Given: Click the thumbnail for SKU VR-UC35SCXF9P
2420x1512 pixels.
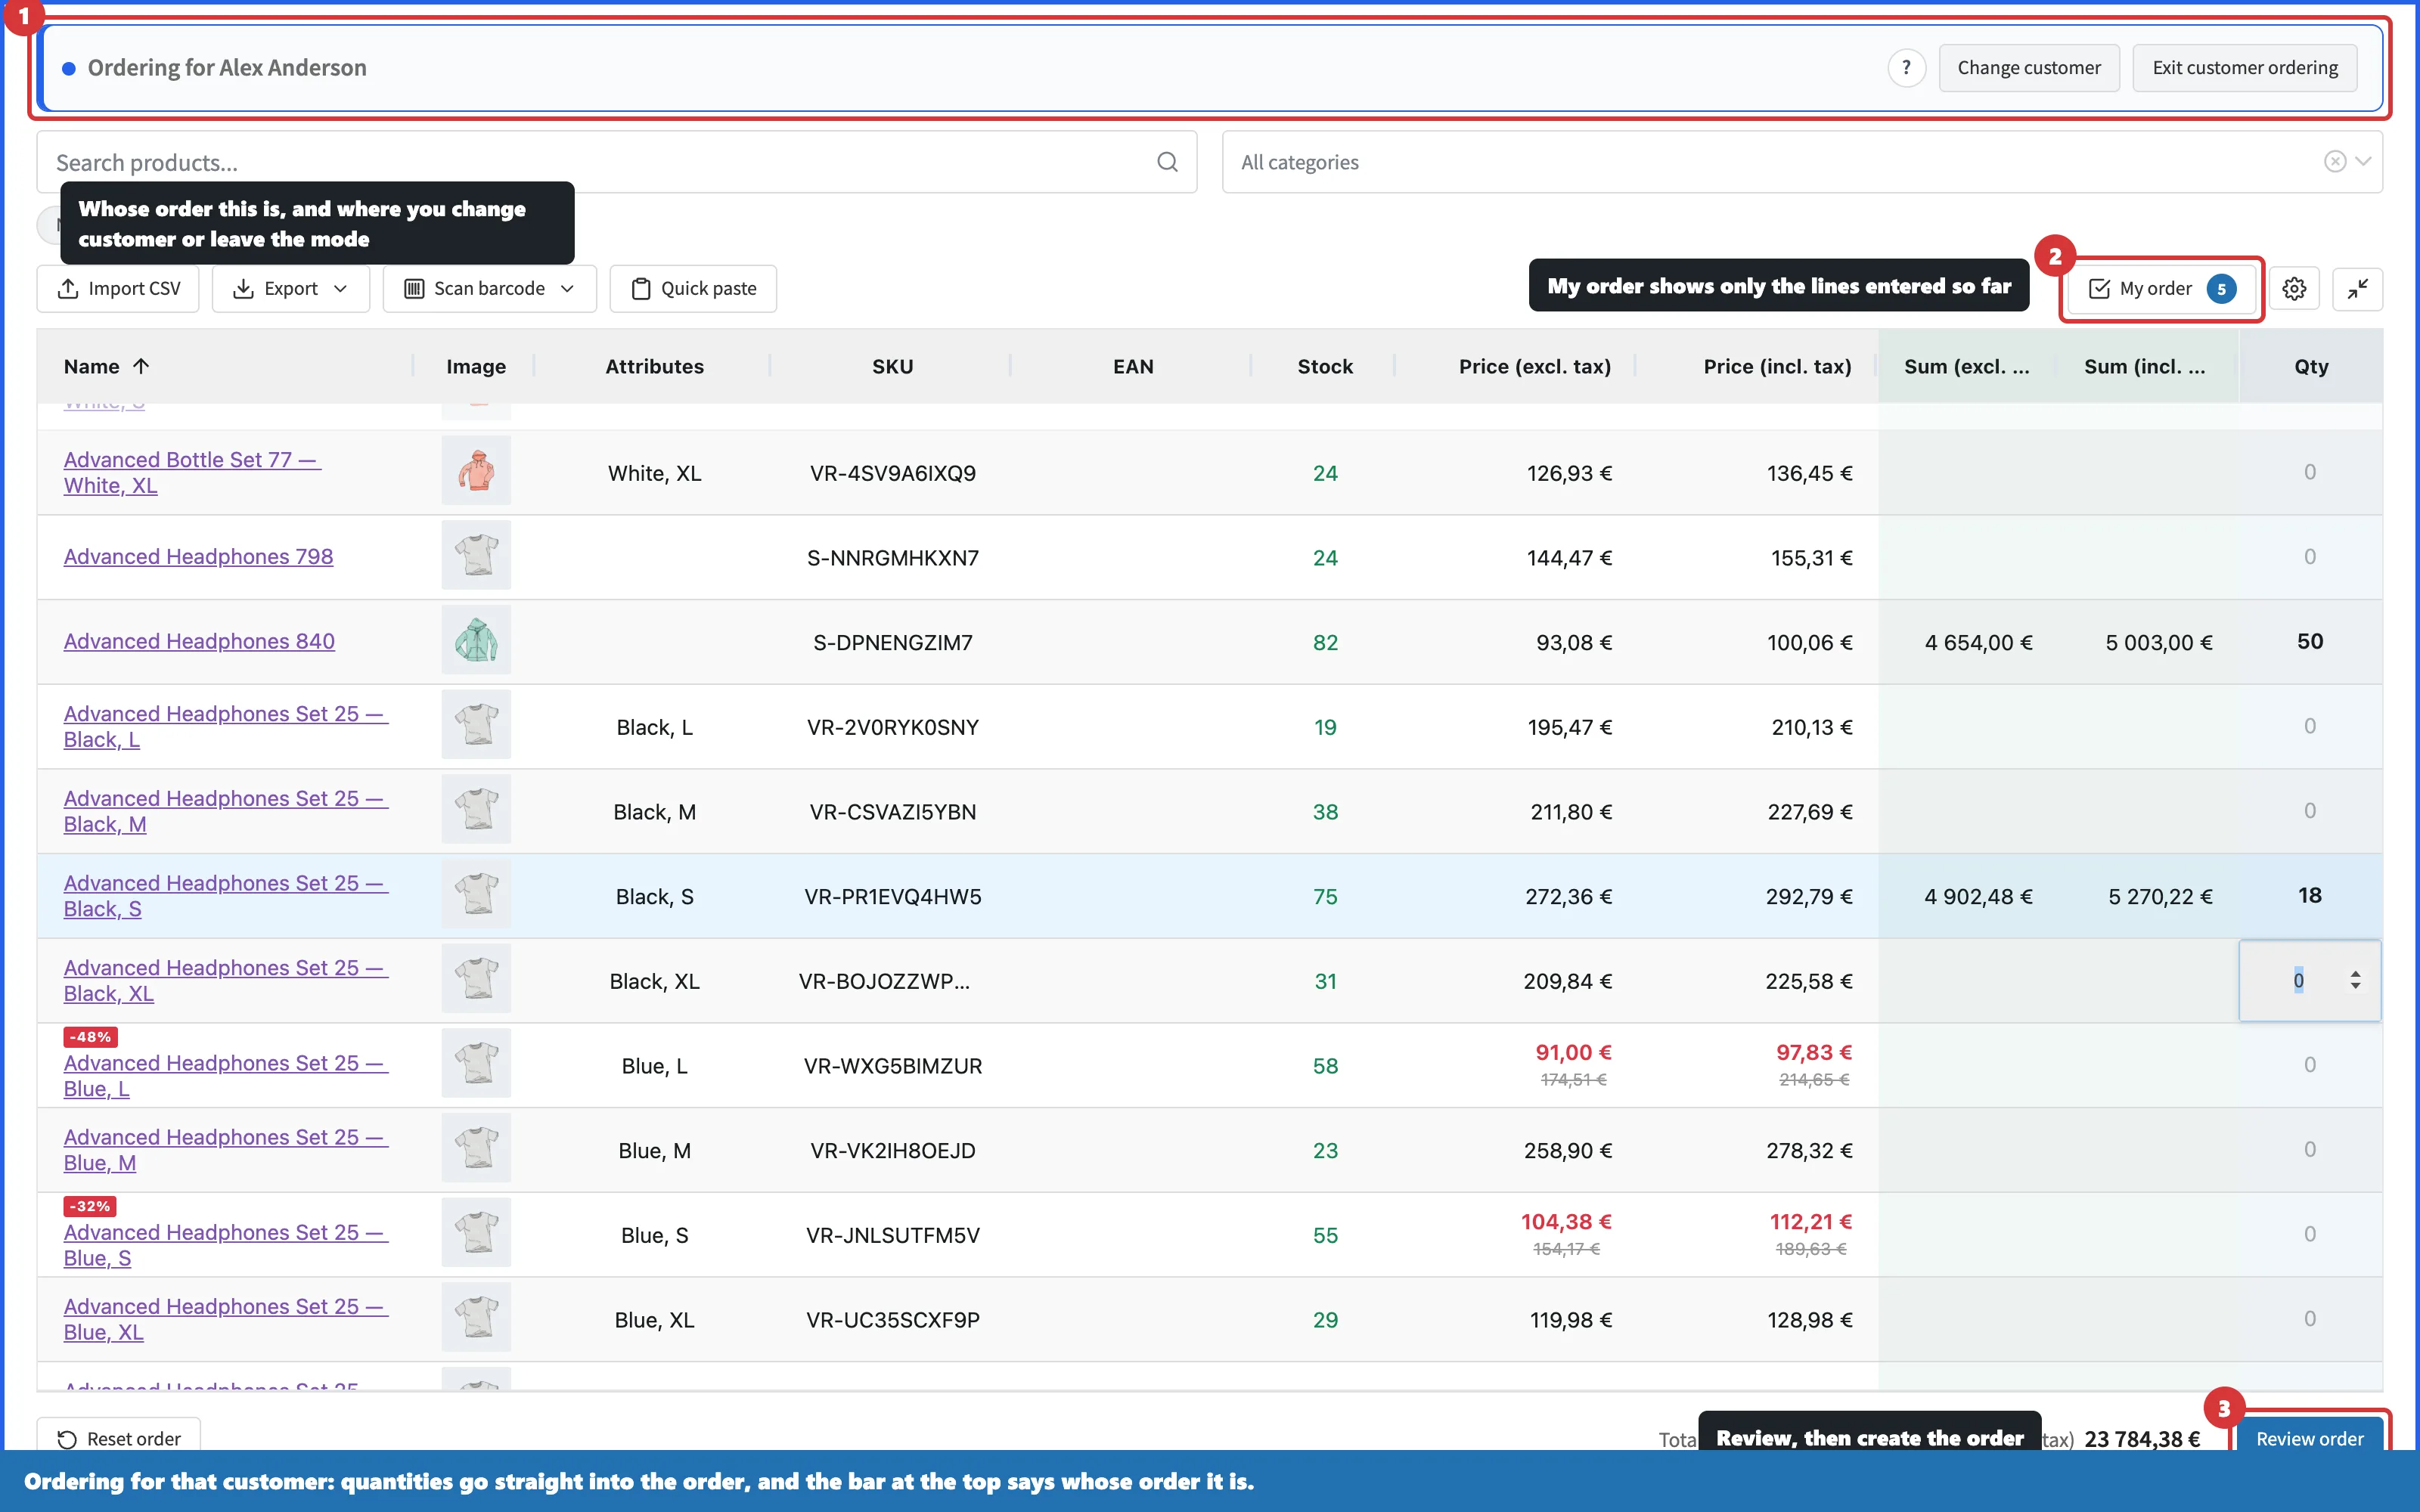Looking at the screenshot, I should [476, 1318].
